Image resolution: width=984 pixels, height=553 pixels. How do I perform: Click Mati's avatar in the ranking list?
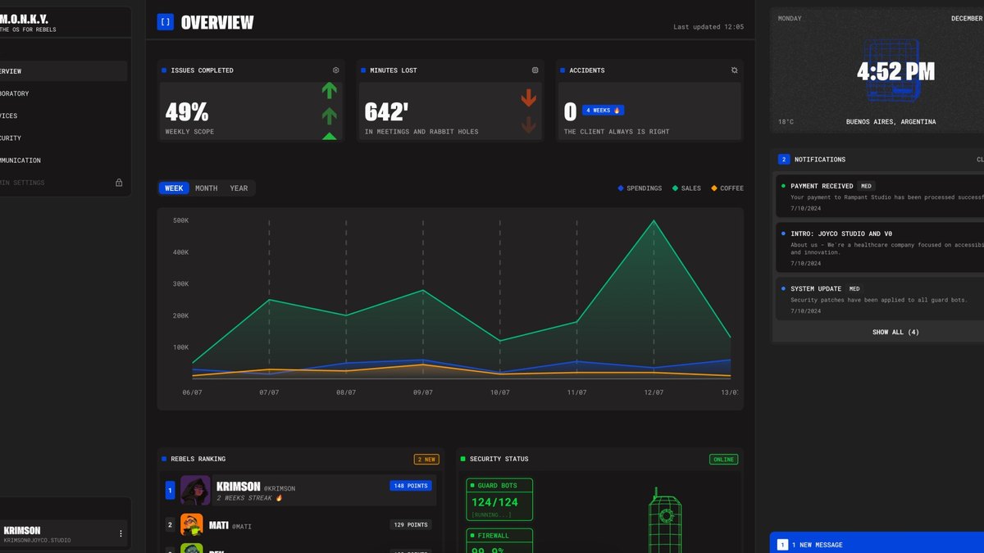[x=191, y=524]
